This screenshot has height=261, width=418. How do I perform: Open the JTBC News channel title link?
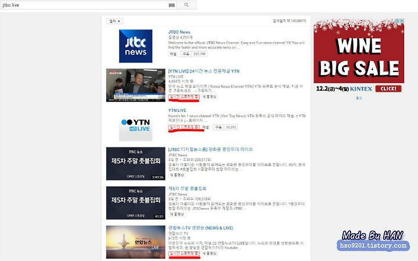179,32
